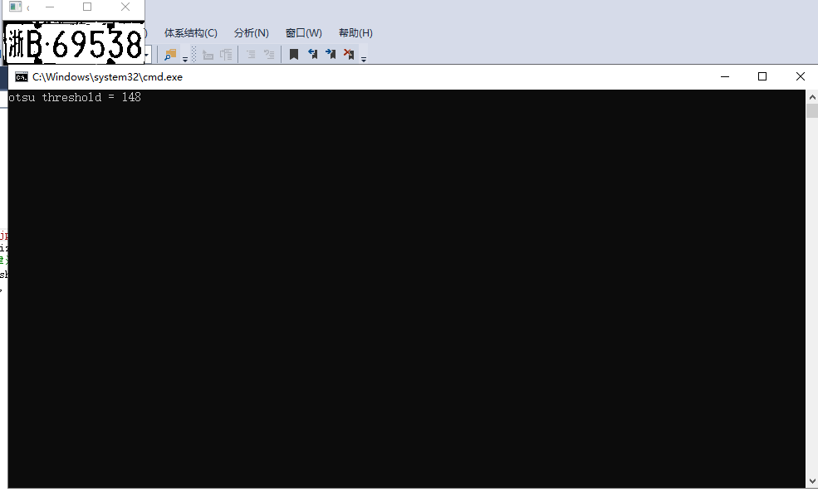The image size is (818, 497).
Task: Minimize the license plate image window
Action: [x=50, y=7]
